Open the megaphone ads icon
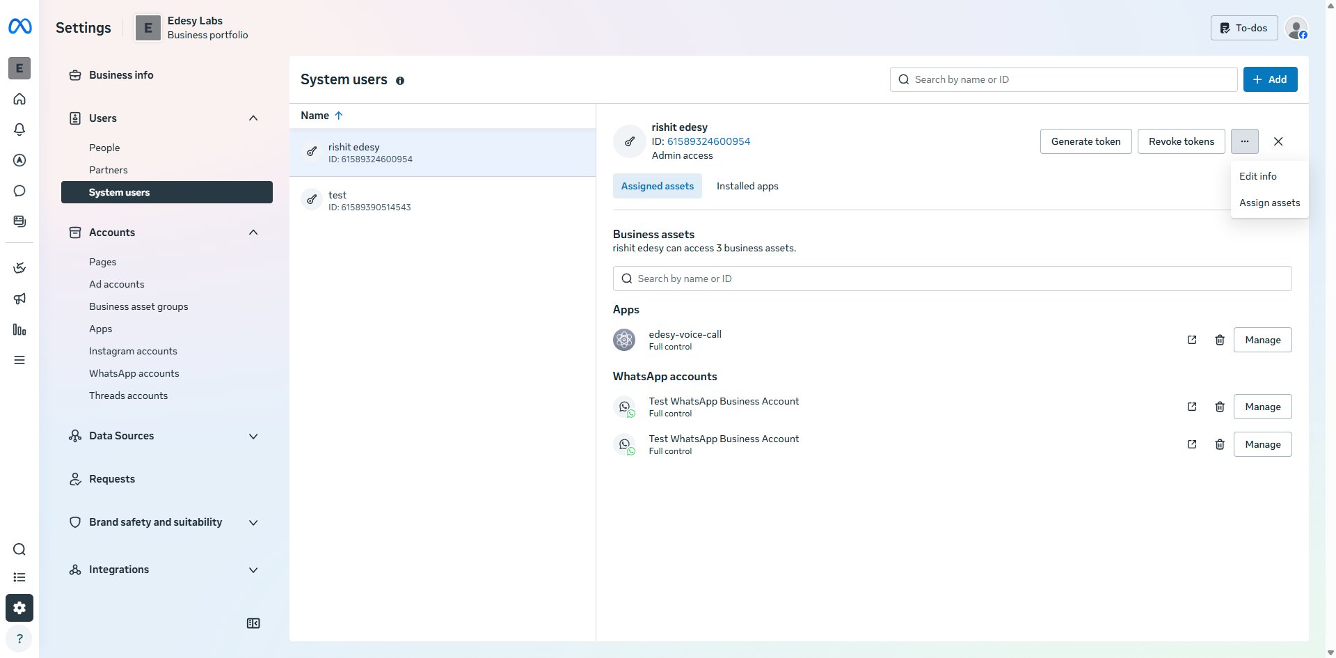This screenshot has height=658, width=1336. pyautogui.click(x=19, y=299)
